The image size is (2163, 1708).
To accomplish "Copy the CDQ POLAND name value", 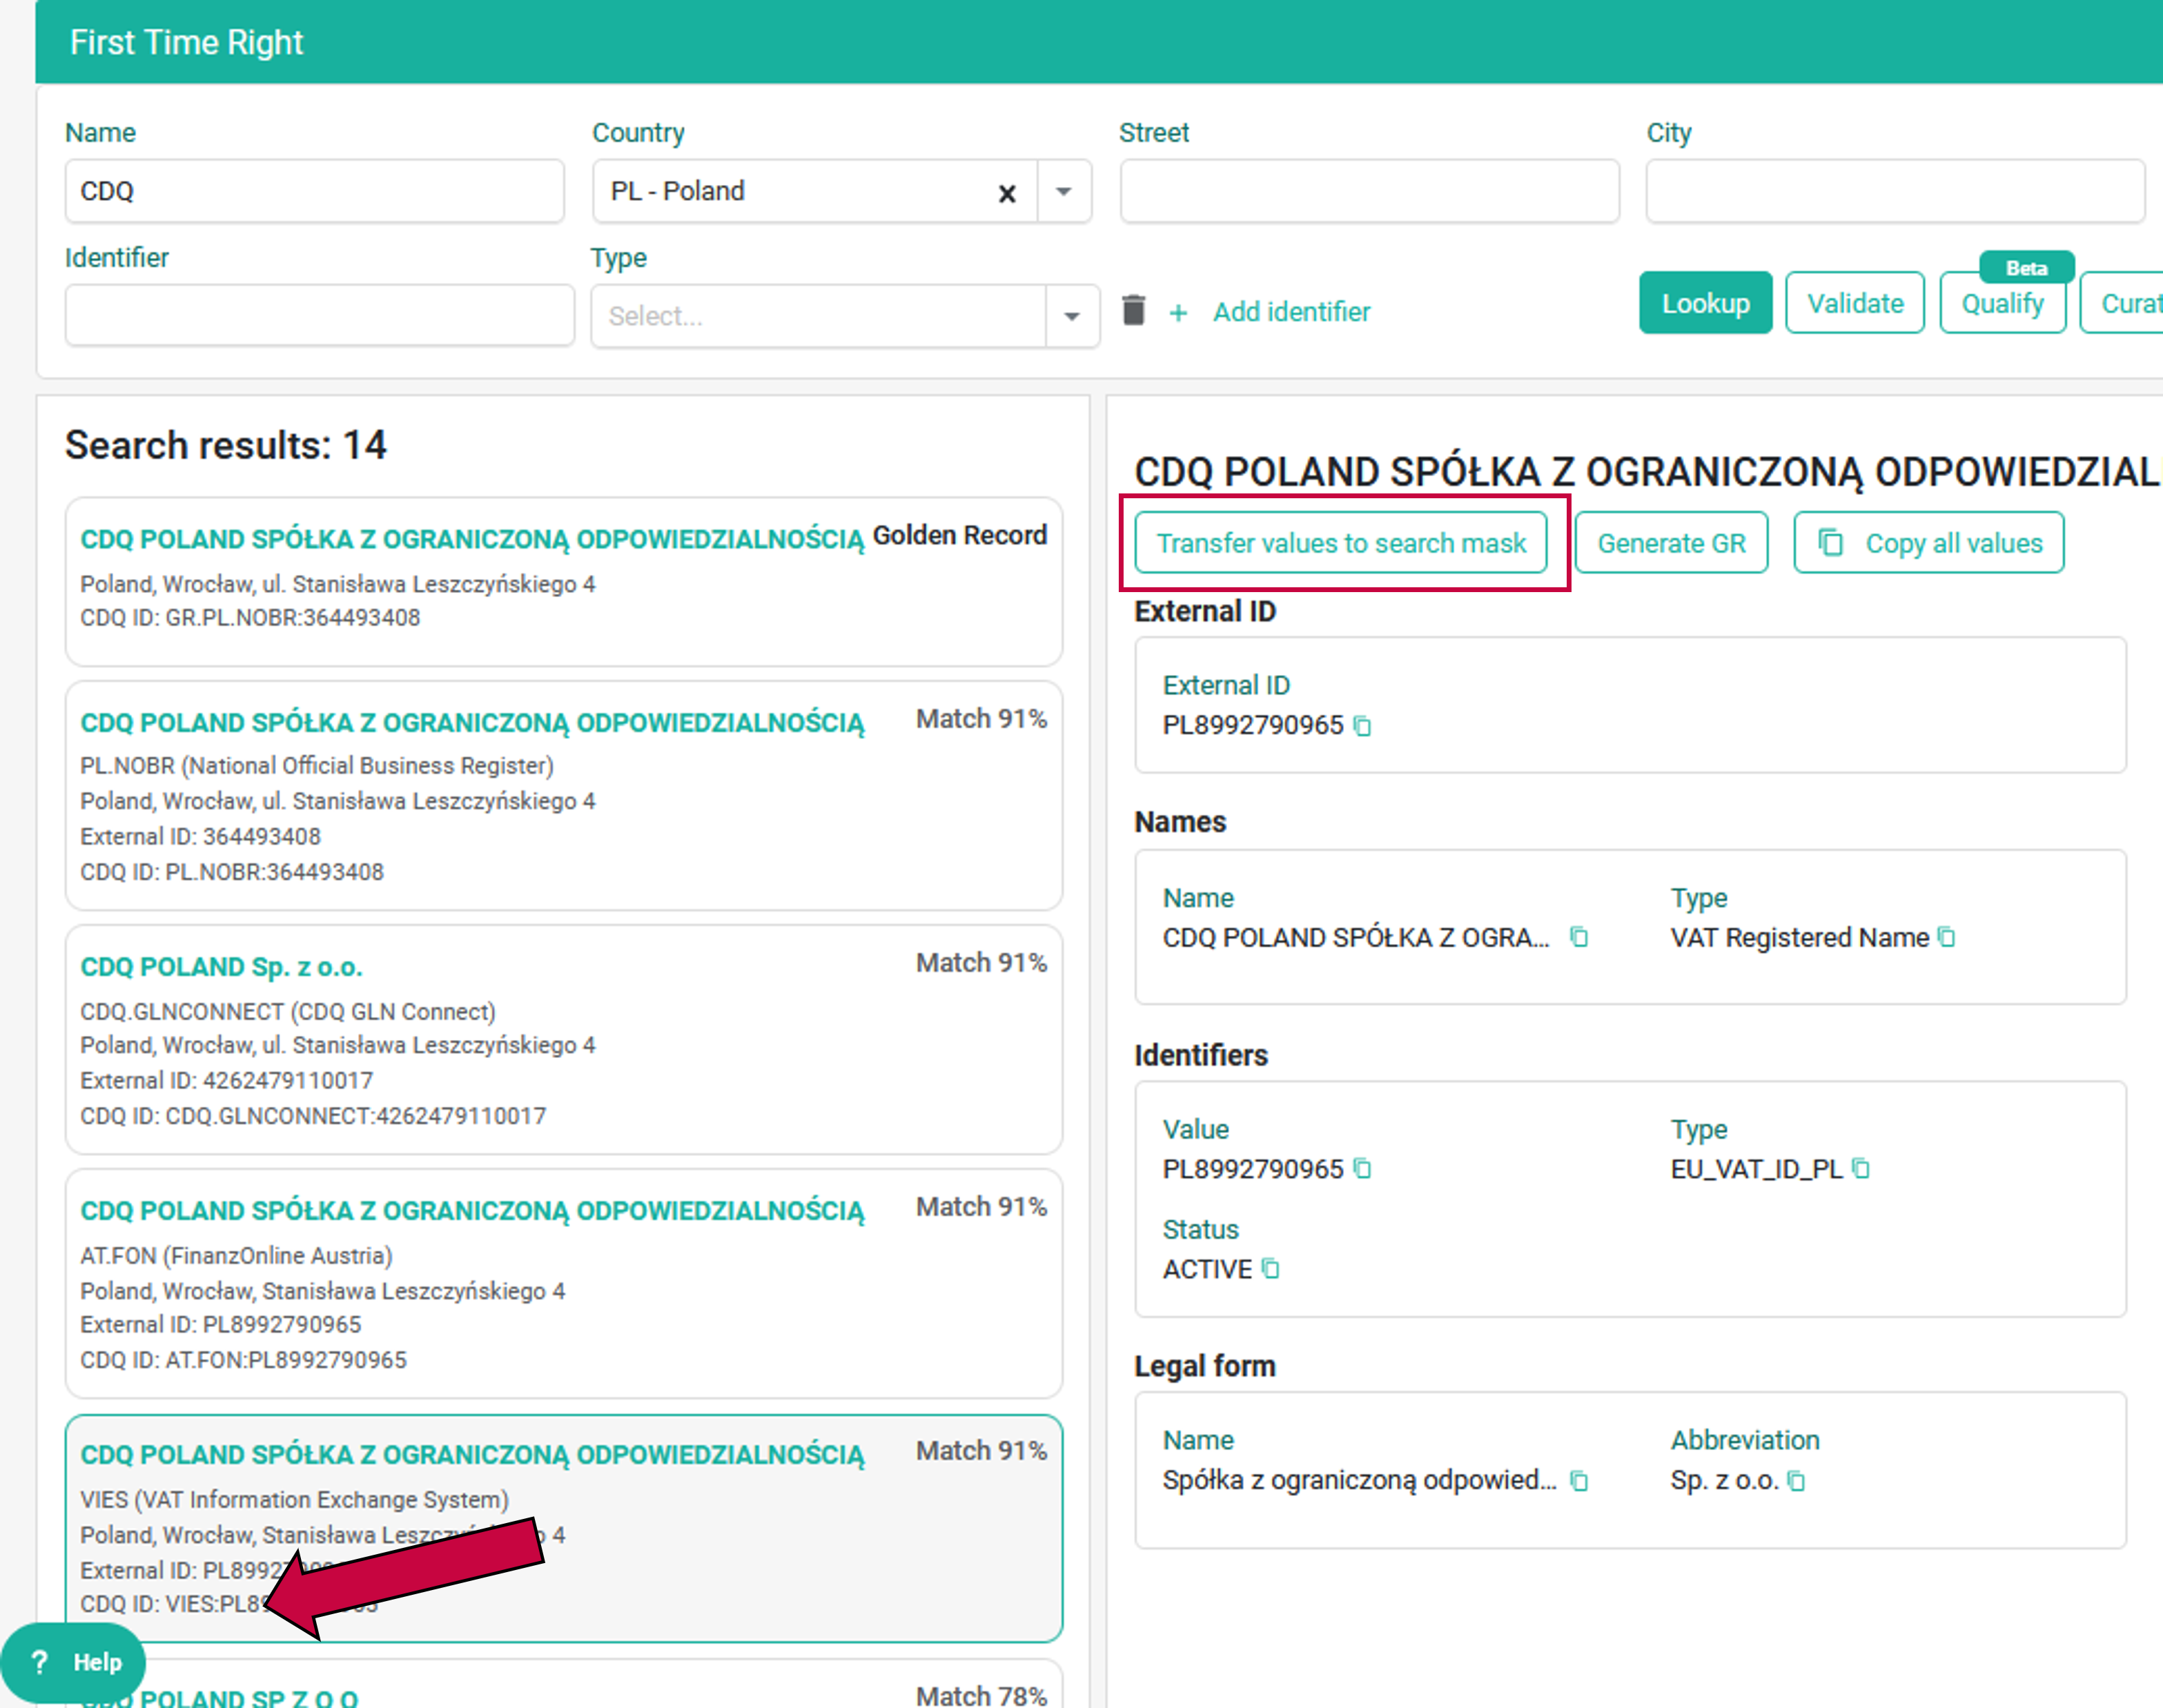I will [1579, 938].
